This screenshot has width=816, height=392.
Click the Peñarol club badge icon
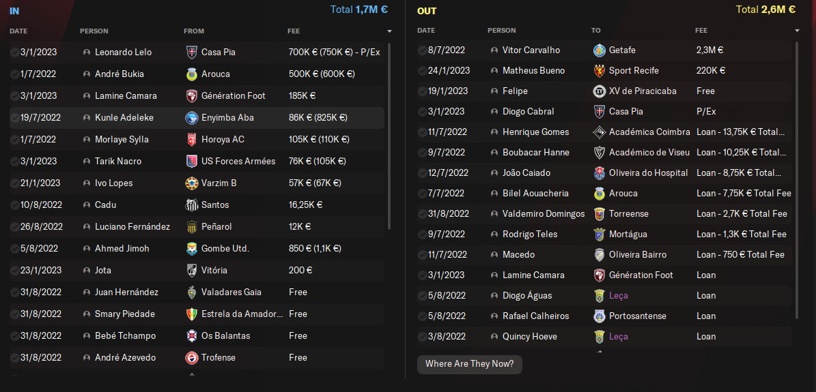pos(191,227)
